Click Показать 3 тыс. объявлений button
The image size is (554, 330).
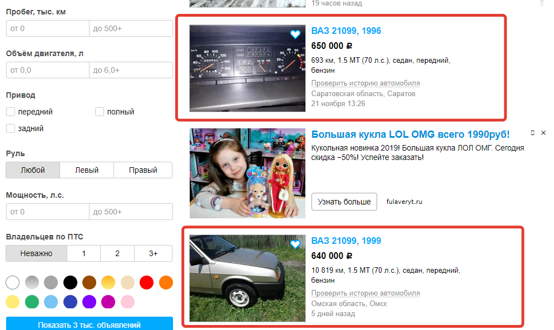click(90, 324)
